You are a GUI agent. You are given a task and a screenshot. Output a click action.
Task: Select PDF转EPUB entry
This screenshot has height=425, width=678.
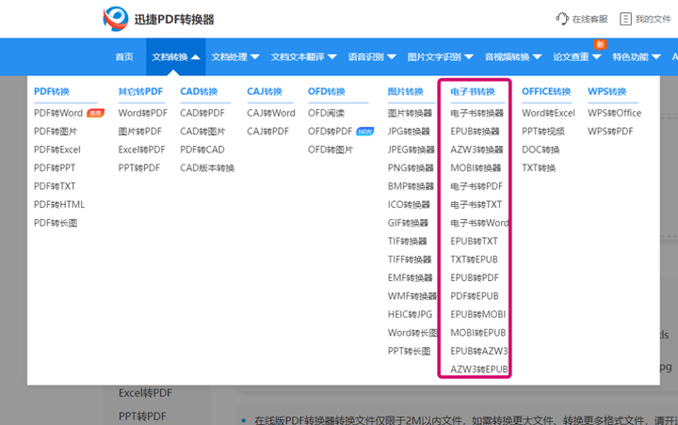(x=475, y=296)
